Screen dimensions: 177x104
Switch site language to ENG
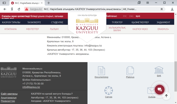(131, 16)
